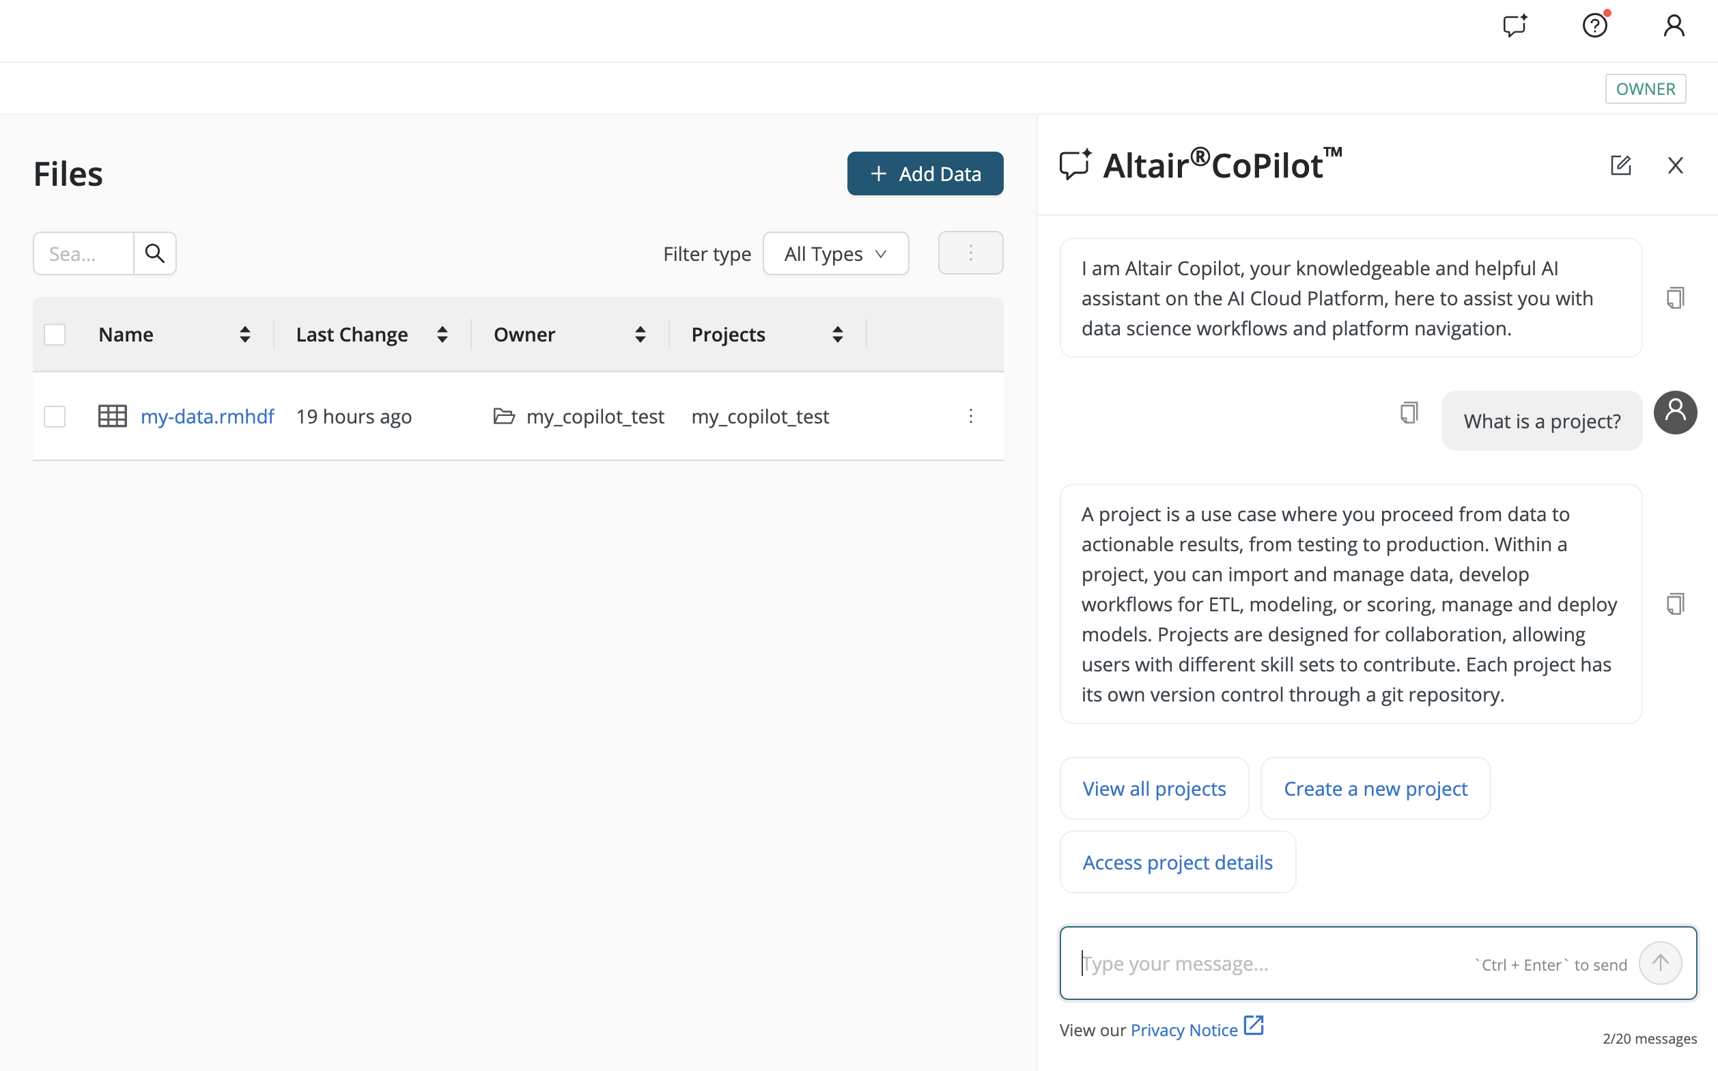Open the Altair CoPilot chat icon in top bar
The height and width of the screenshot is (1071, 1718).
coord(1515,25)
